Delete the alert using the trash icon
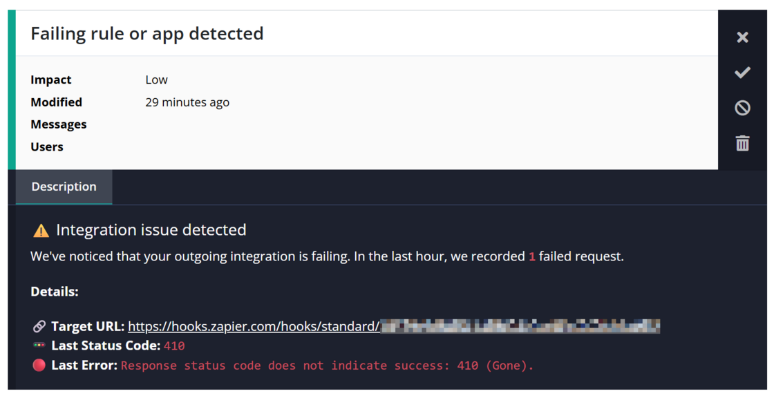Screen dimensions: 774x398 click(742, 143)
